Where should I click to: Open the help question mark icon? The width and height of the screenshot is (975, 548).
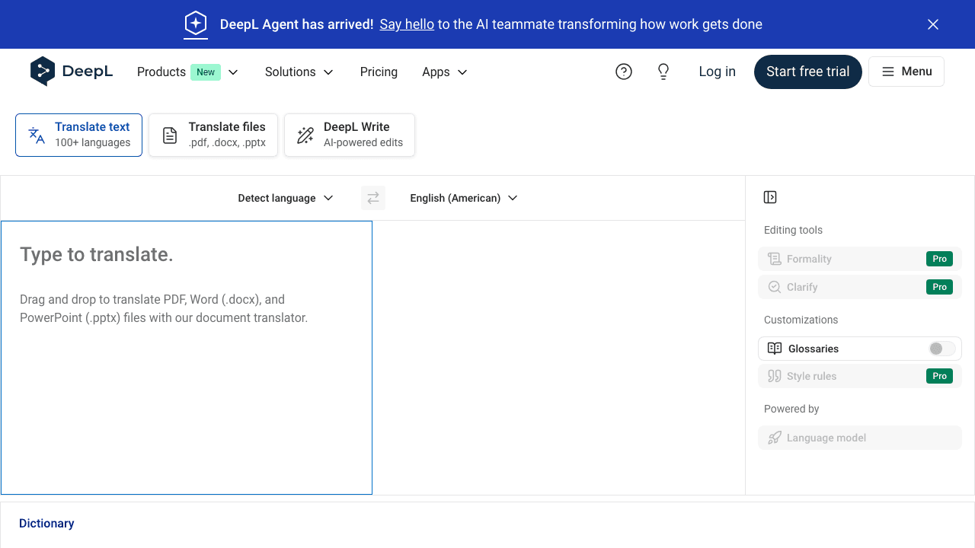pyautogui.click(x=624, y=71)
